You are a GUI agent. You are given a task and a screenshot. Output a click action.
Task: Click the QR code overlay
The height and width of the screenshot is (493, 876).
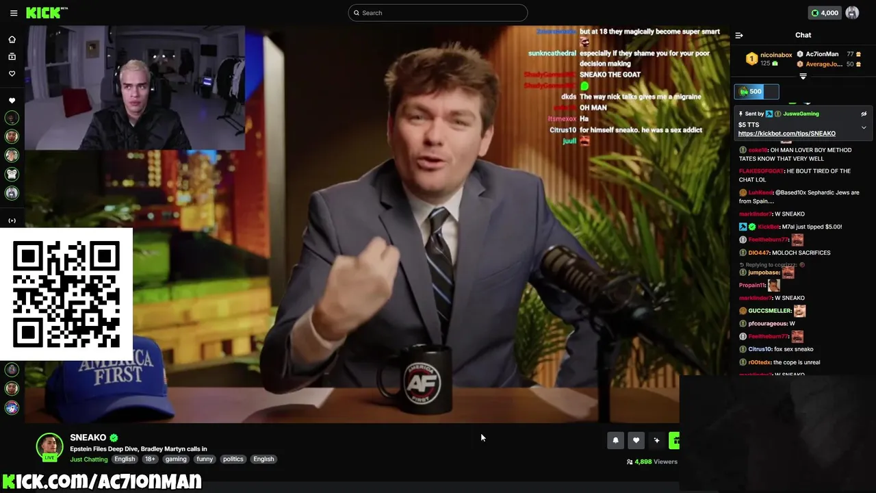coord(66,294)
